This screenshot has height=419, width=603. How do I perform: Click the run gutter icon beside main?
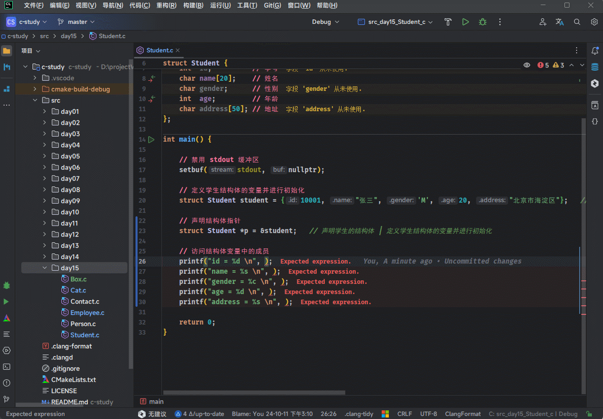(151, 139)
